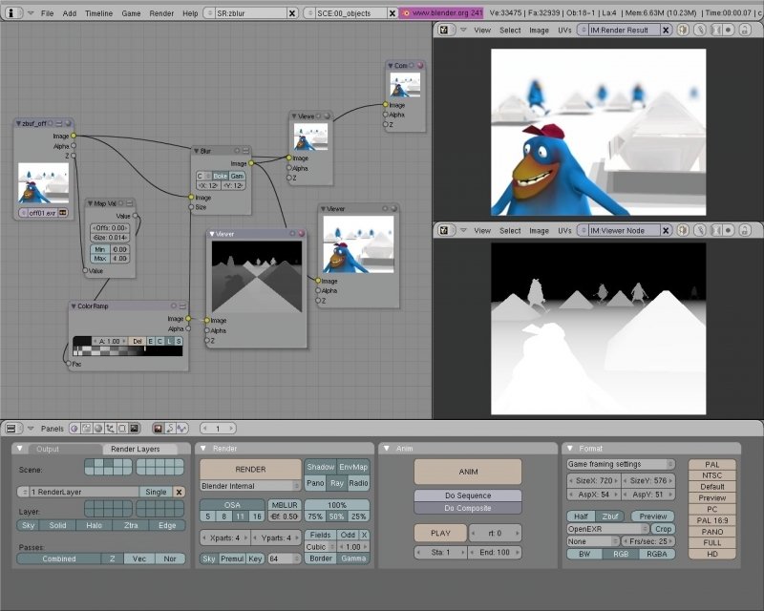This screenshot has height=611, width=764.
Task: Click the image icon beside off01.exr
Action: 63,213
